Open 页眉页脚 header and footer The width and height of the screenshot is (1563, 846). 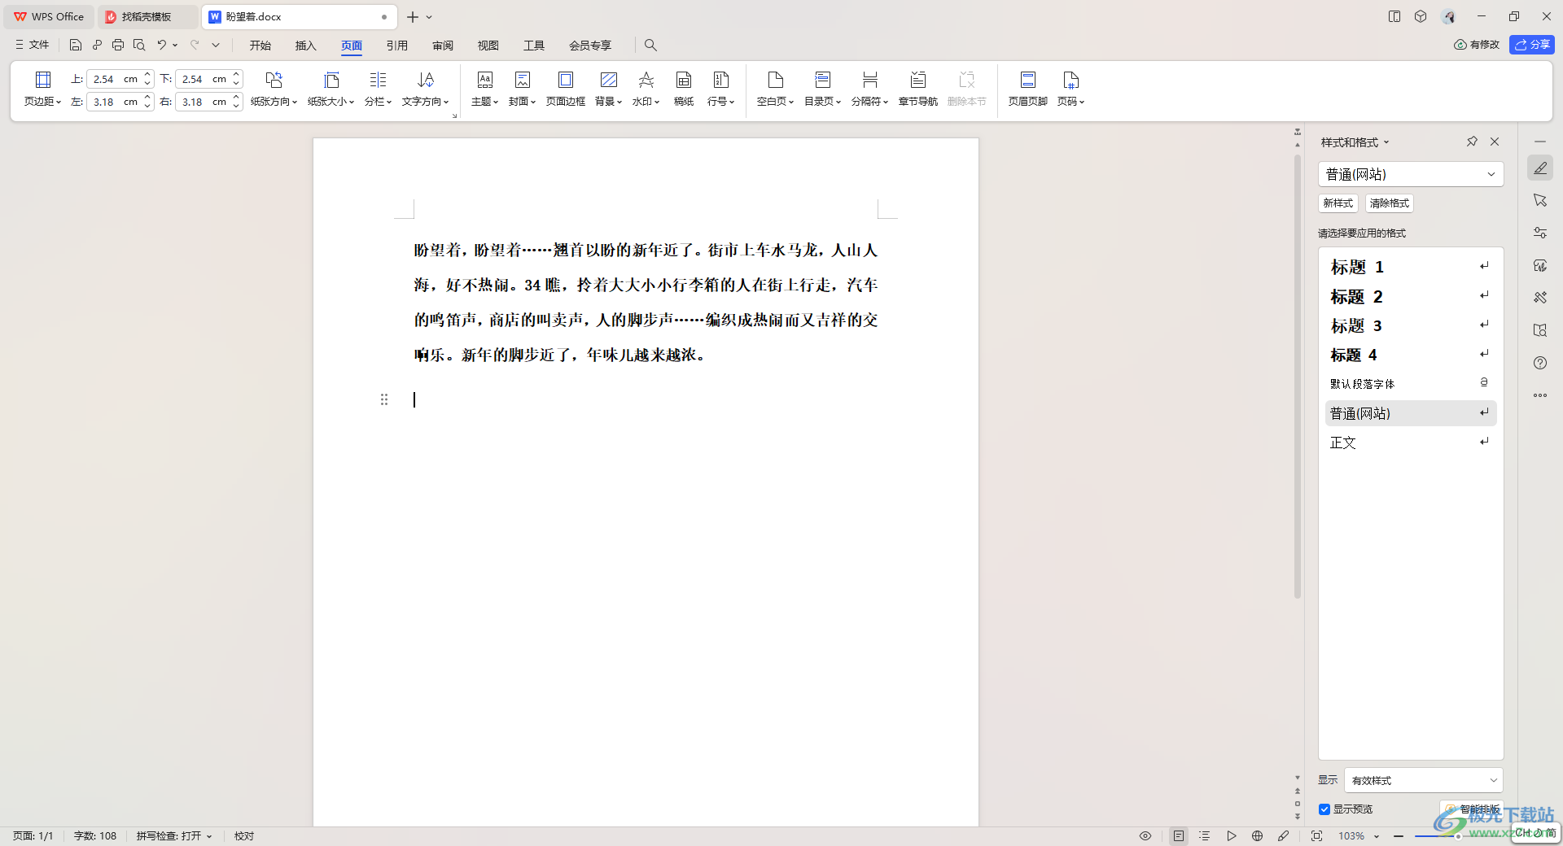(1028, 89)
